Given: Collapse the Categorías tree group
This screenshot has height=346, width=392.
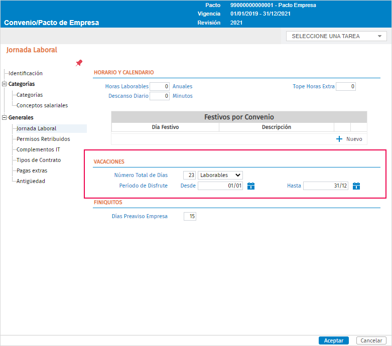Looking at the screenshot, I should point(4,84).
